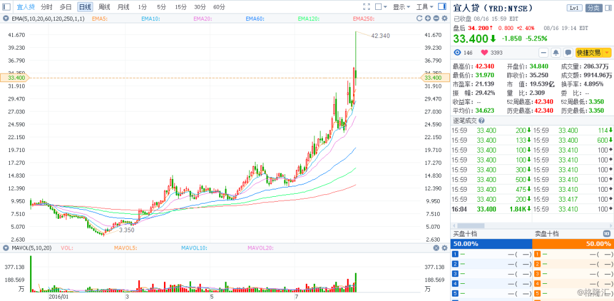Click the 市盈率 21.139 value
614x301 pixels.
(485, 84)
